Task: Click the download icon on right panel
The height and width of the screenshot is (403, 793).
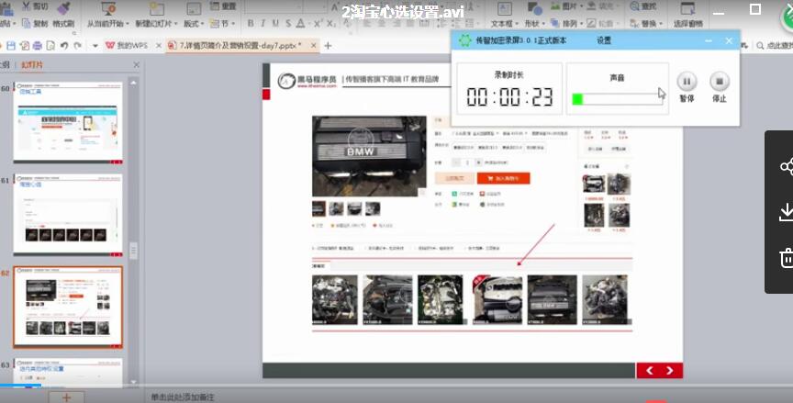Action: 786,213
